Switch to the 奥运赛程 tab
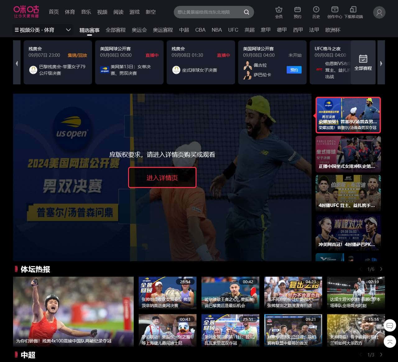Screen dimensions: 398x362 (x=163, y=30)
